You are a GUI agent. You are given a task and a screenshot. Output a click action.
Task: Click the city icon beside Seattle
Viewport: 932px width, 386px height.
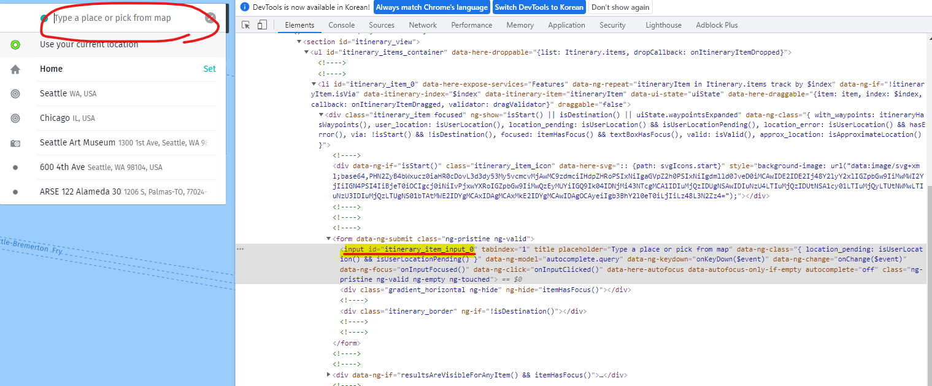click(x=15, y=93)
